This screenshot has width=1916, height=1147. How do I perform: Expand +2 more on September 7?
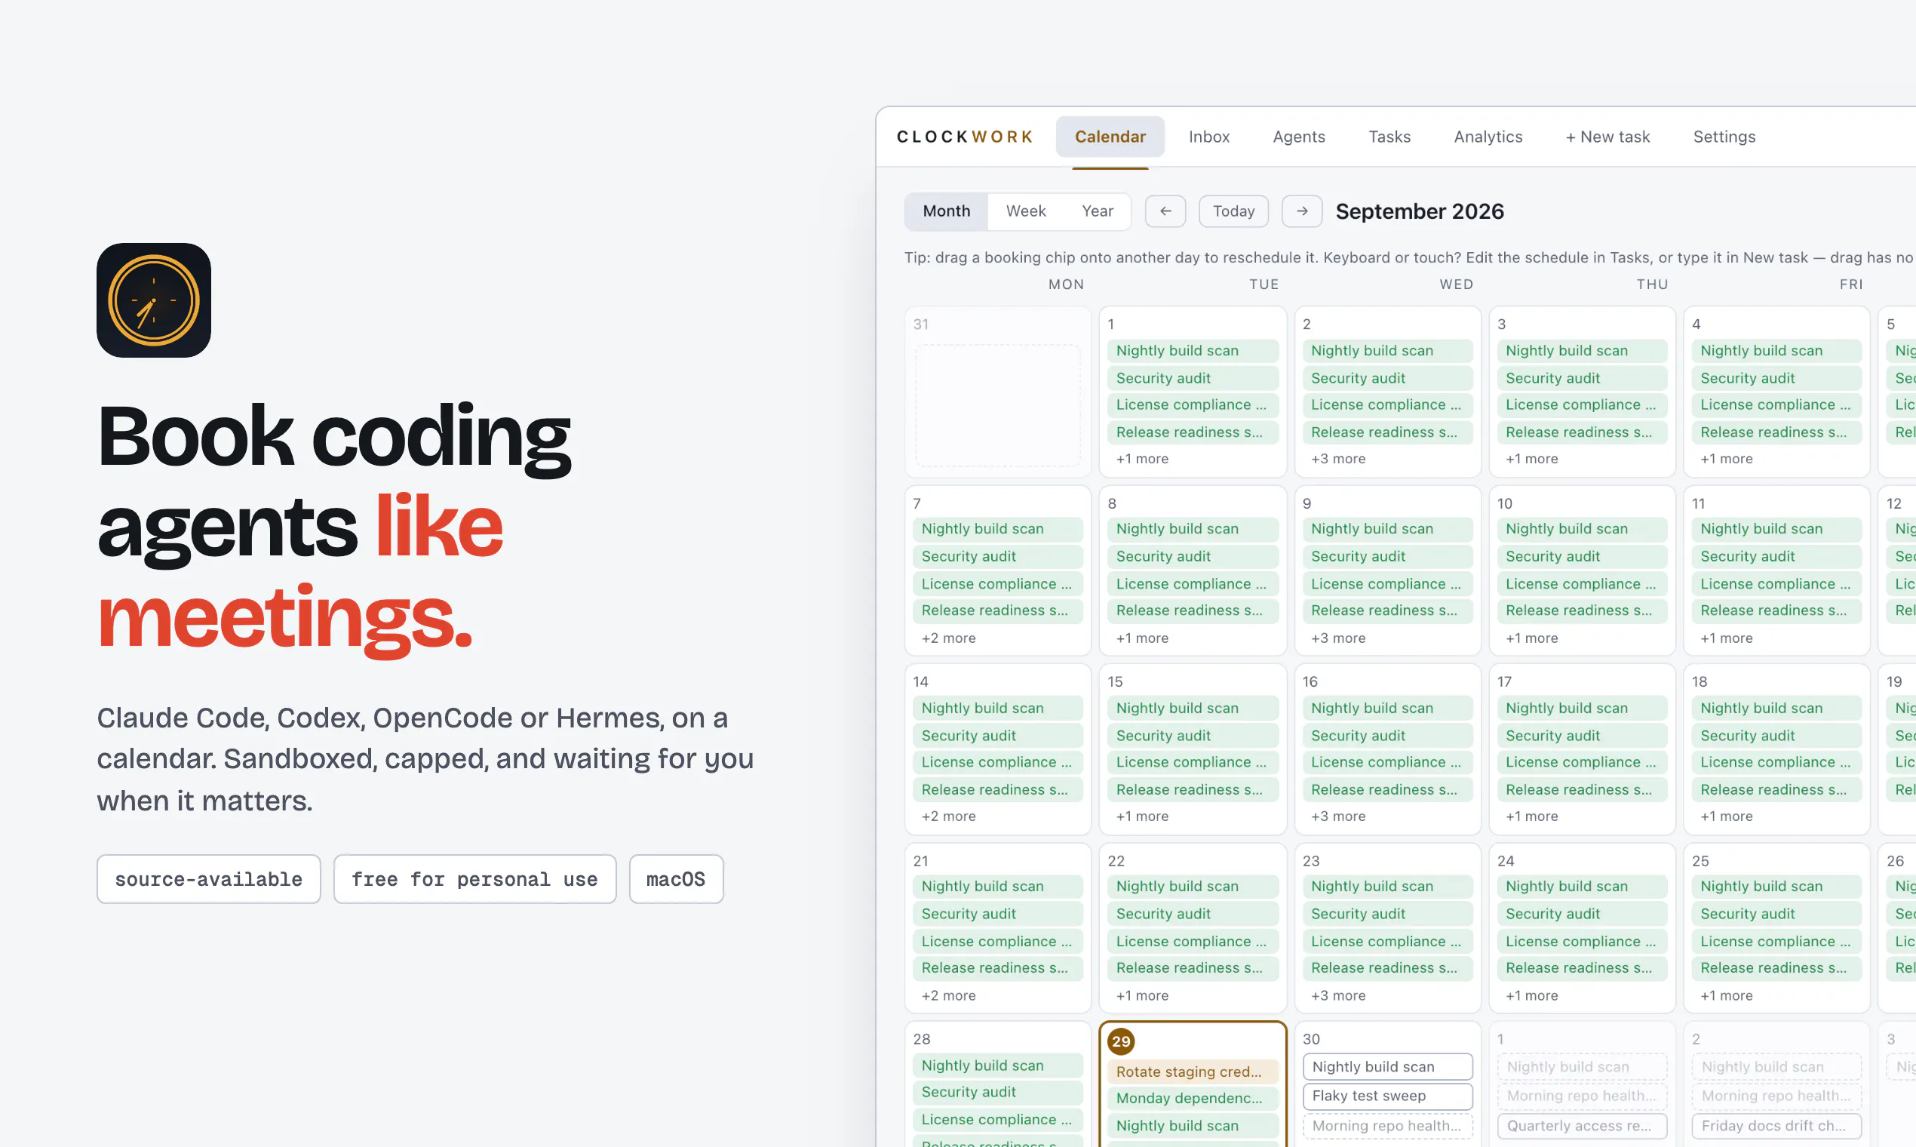948,638
